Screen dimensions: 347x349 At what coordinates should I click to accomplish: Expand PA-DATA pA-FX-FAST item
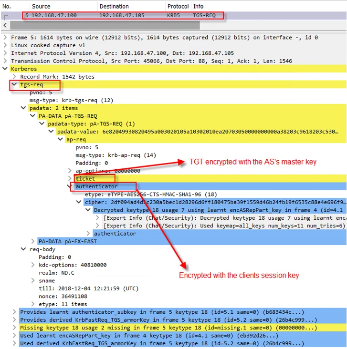tap(32, 241)
